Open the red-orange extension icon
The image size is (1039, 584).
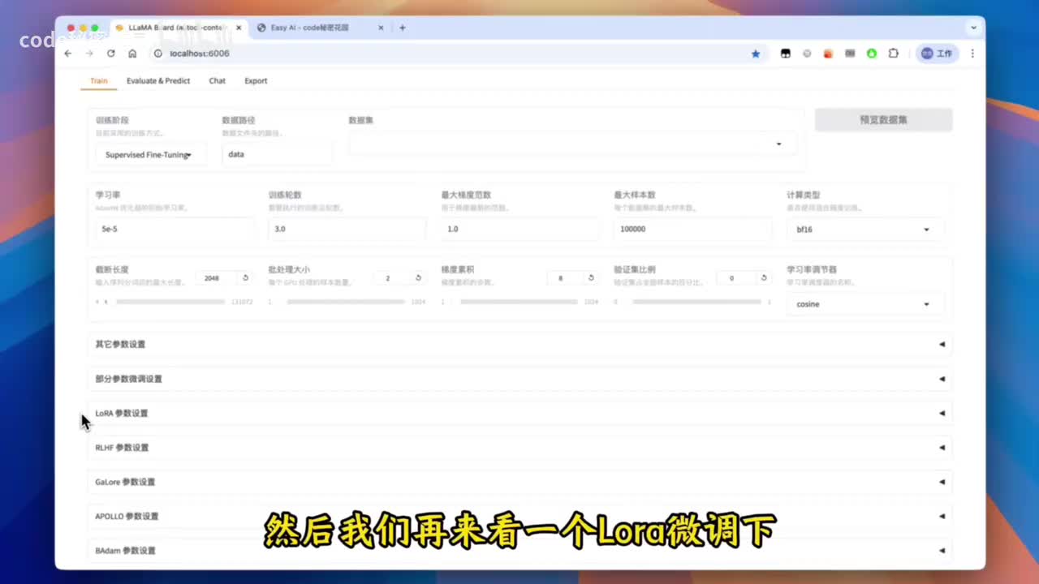tap(828, 54)
